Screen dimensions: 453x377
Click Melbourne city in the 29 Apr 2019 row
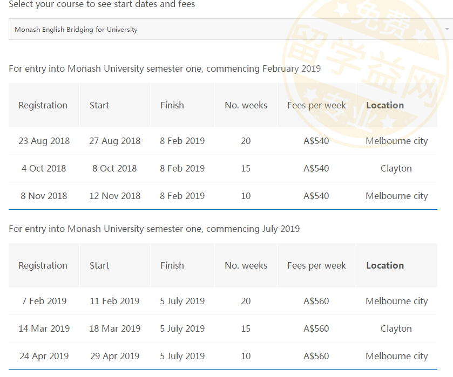(x=396, y=356)
